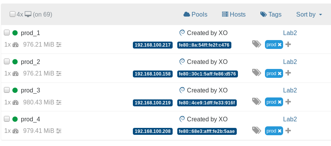The image size is (331, 146).
Task: Open the Hosts filter dropdown
Action: point(234,14)
